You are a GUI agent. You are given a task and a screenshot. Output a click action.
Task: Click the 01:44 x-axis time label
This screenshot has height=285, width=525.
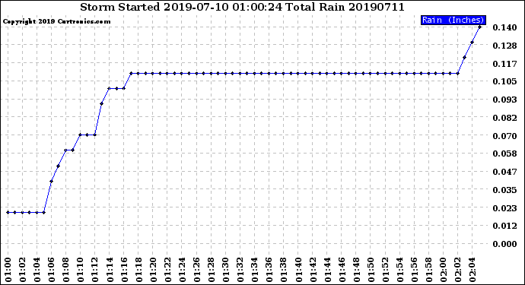pos(327,270)
